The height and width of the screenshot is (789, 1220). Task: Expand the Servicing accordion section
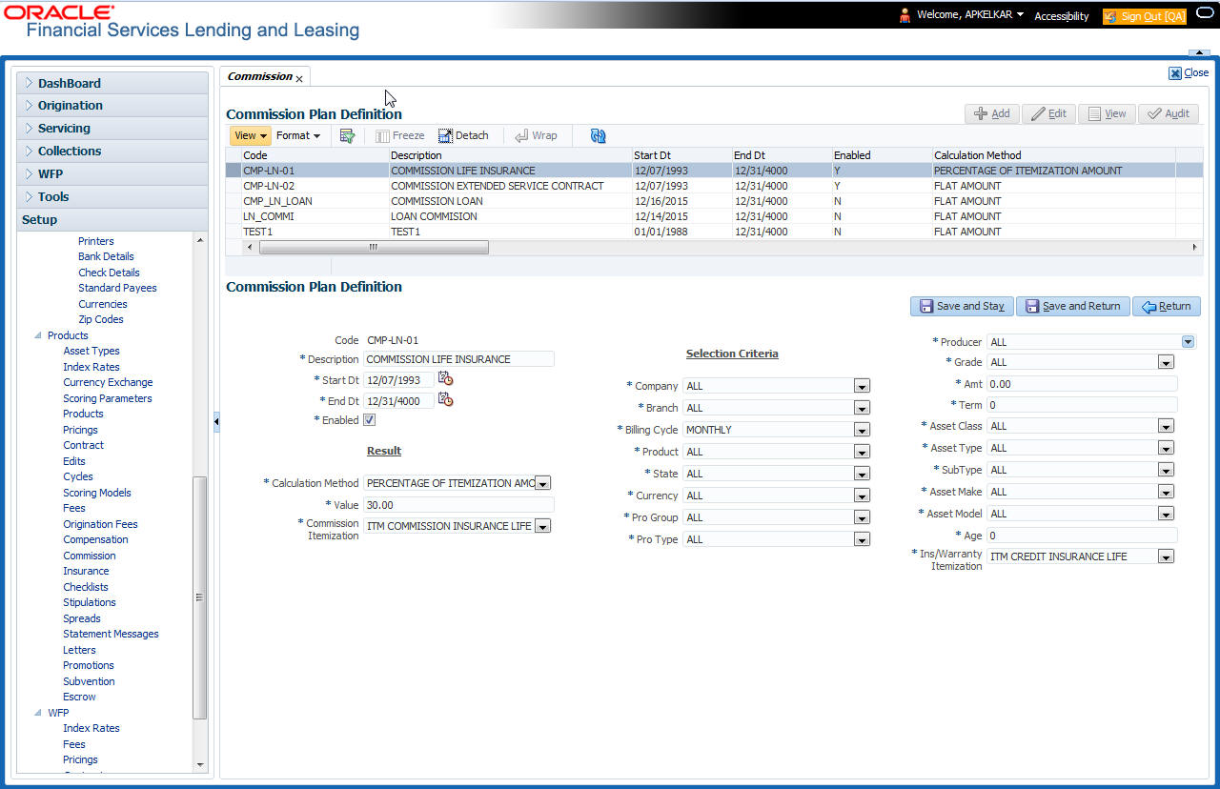(112, 129)
